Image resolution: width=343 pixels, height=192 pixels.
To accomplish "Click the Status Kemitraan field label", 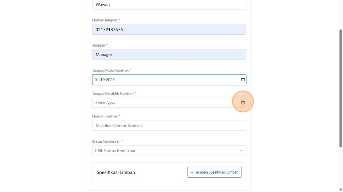I will 106,141.
